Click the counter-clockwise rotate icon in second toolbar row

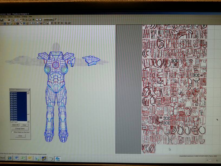[x=66, y=23]
